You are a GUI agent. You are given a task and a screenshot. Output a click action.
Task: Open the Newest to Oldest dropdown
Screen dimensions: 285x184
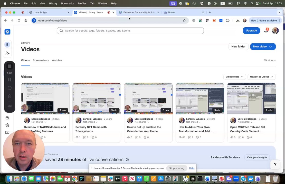[262, 77]
